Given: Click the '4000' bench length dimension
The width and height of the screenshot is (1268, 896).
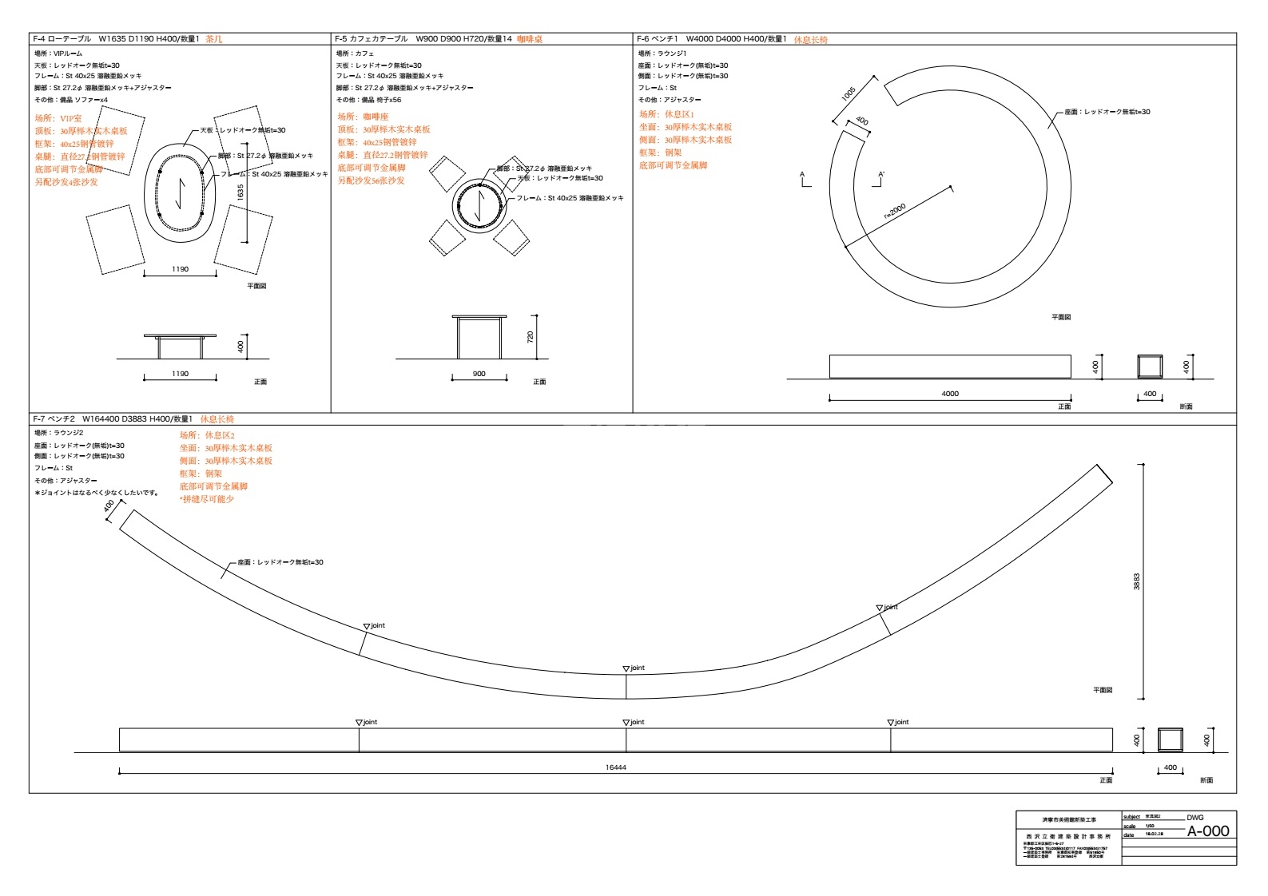Looking at the screenshot, I should pos(950,394).
